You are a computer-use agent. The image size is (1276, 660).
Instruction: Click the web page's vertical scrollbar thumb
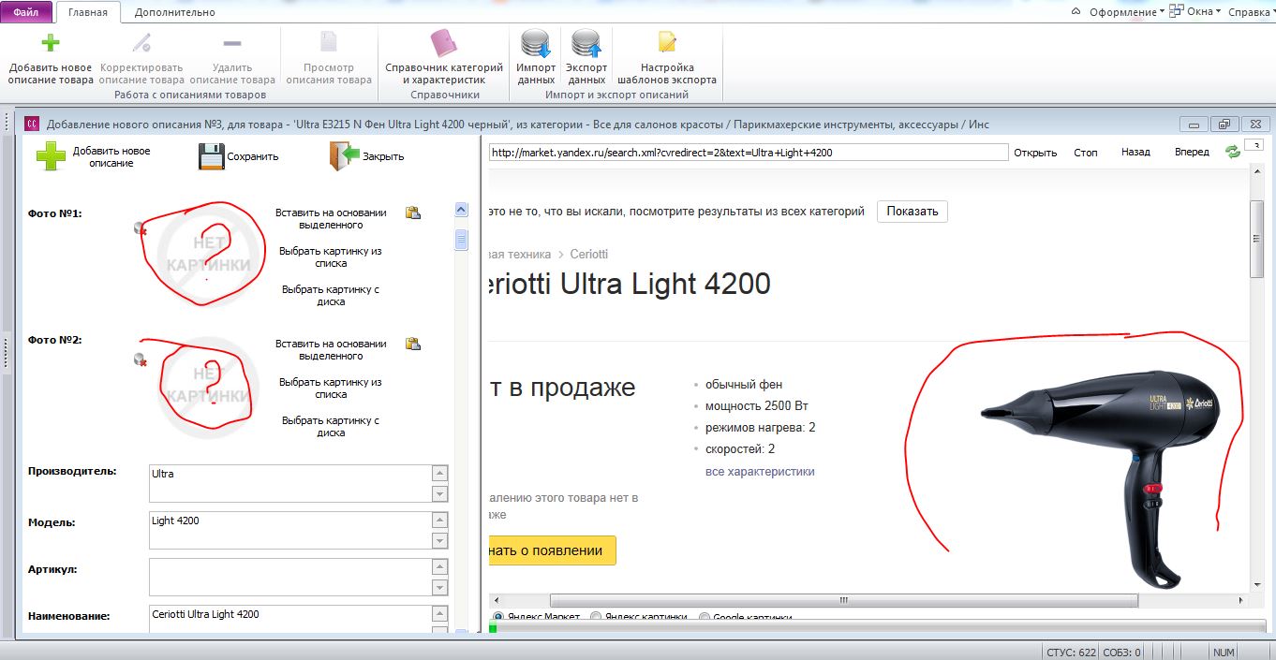click(x=1257, y=239)
